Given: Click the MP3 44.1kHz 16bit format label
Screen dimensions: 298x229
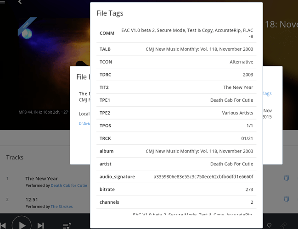Looking at the screenshot, I should (x=44, y=112).
